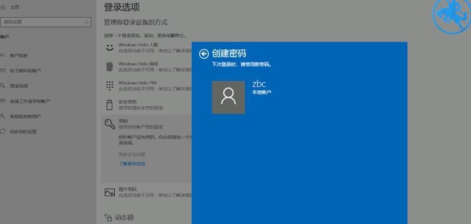This screenshot has height=224, width=471.
Task: Click the 本地帐户 label under zbc
Action: [x=262, y=92]
